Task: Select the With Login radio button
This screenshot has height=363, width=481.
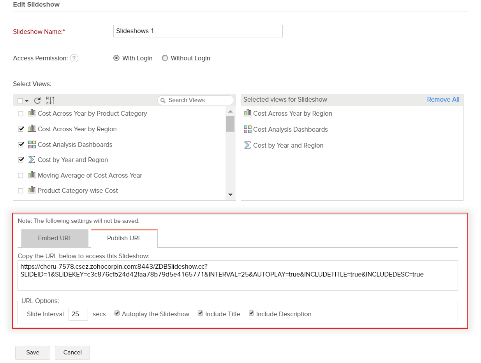Action: click(116, 58)
